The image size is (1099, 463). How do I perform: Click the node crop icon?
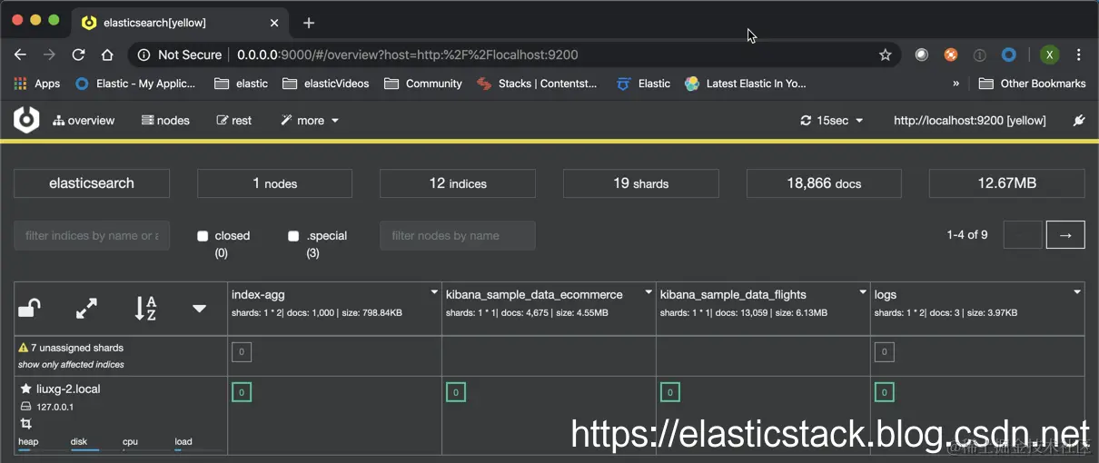point(25,424)
